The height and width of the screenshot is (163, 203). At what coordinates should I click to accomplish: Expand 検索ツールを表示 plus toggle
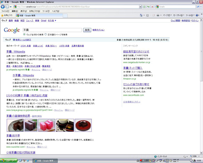pos(14,40)
